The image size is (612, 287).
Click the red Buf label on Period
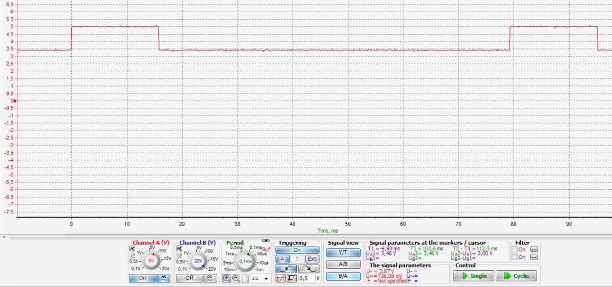pos(266,249)
